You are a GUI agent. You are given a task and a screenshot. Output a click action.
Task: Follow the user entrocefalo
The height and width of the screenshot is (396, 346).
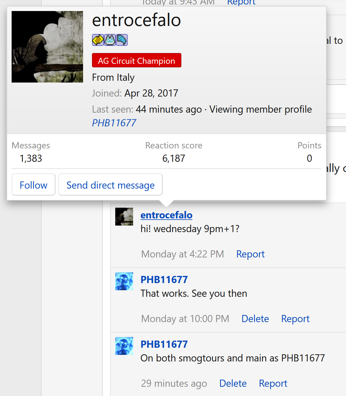click(x=33, y=185)
